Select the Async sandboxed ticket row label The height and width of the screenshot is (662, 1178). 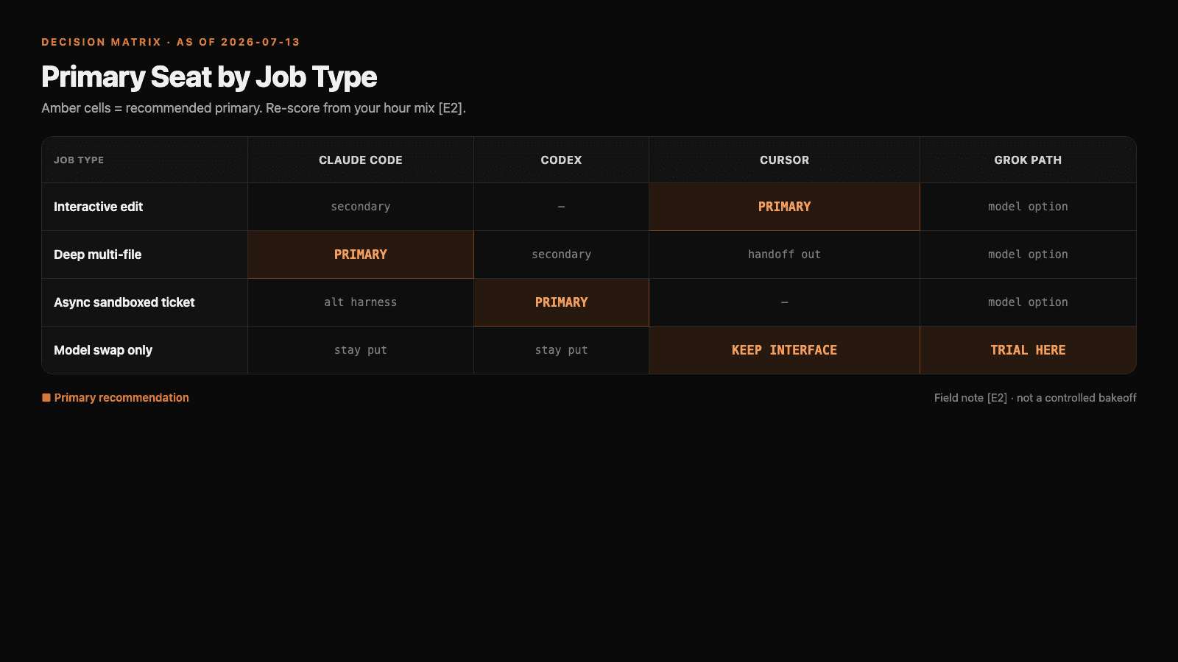[x=124, y=302]
